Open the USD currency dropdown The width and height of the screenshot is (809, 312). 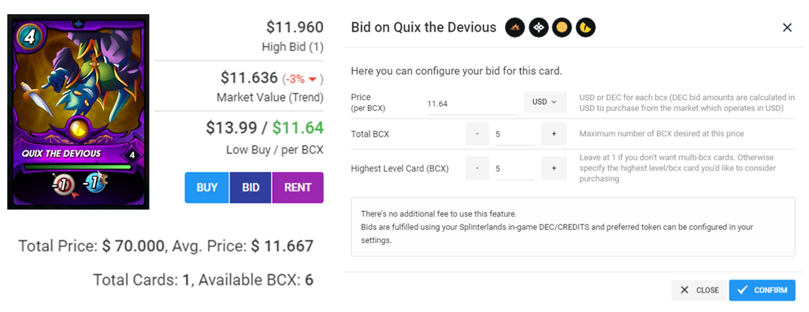click(545, 102)
